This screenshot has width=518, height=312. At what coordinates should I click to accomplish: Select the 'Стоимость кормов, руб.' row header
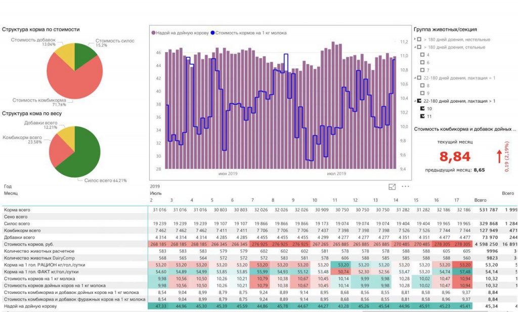coord(29,244)
